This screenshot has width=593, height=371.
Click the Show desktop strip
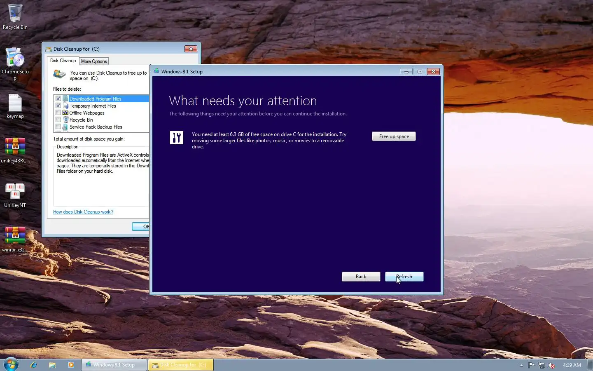tap(590, 365)
